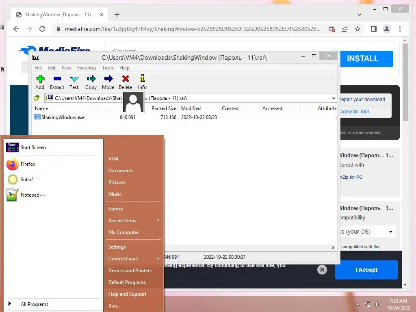
Task: Open the Zip for PC link
Action: [351, 177]
